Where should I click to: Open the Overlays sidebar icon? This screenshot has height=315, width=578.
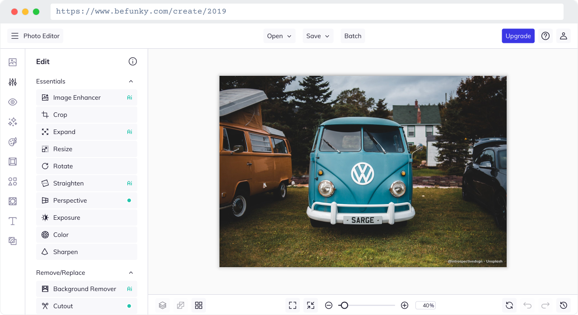pyautogui.click(x=13, y=201)
